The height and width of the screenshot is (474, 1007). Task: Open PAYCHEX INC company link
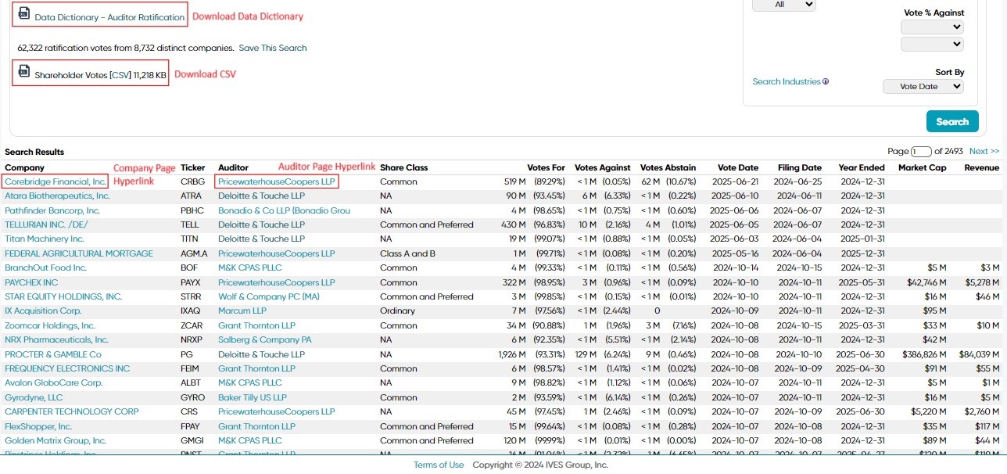click(31, 282)
